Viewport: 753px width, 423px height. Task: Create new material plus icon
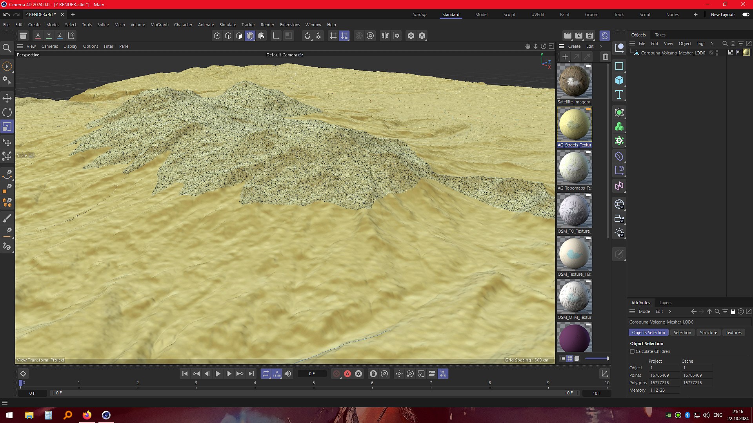(565, 57)
